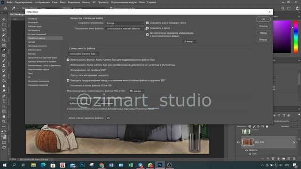Image resolution: width=301 pixels, height=169 pixels.
Task: Select the Magic Wand tool
Action: click(4, 35)
